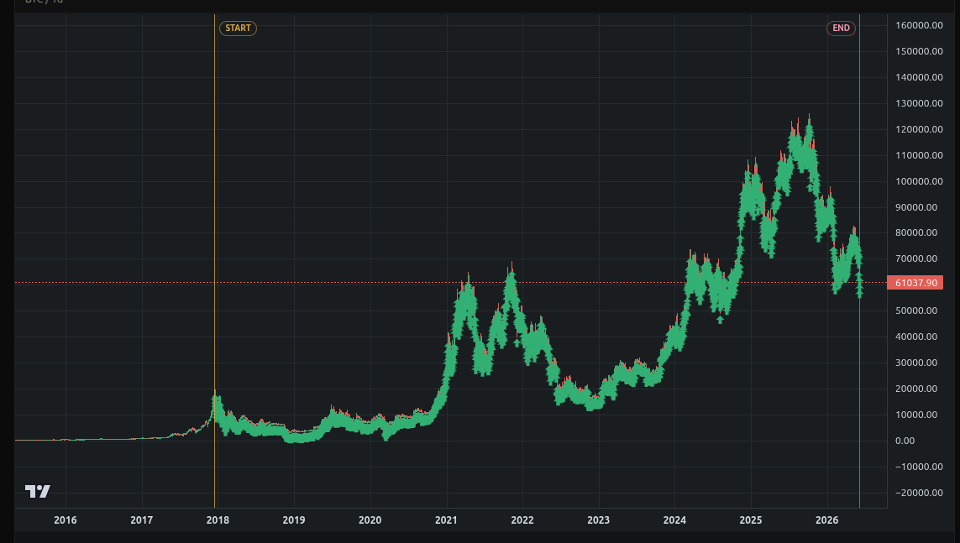
Task: Click the 70000.00 price axis label
Action: click(x=916, y=258)
